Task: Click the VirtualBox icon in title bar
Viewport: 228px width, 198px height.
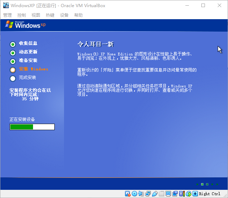Action: coord(6,5)
